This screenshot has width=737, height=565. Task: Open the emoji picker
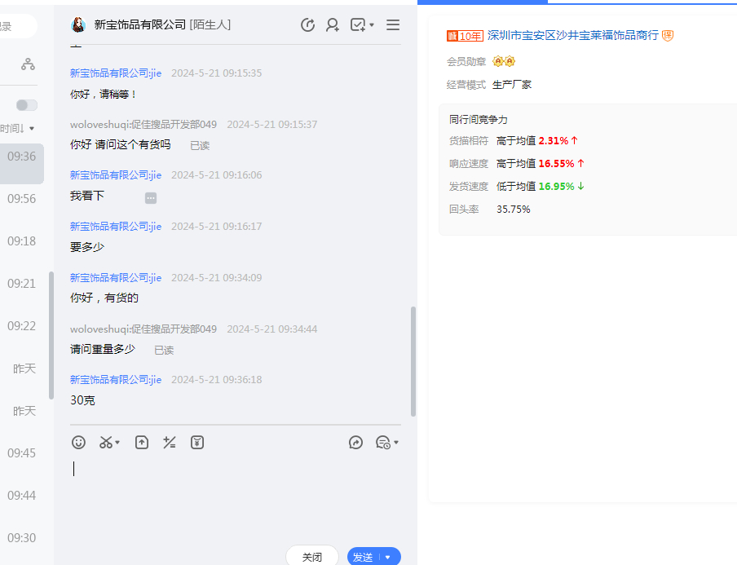pyautogui.click(x=78, y=443)
